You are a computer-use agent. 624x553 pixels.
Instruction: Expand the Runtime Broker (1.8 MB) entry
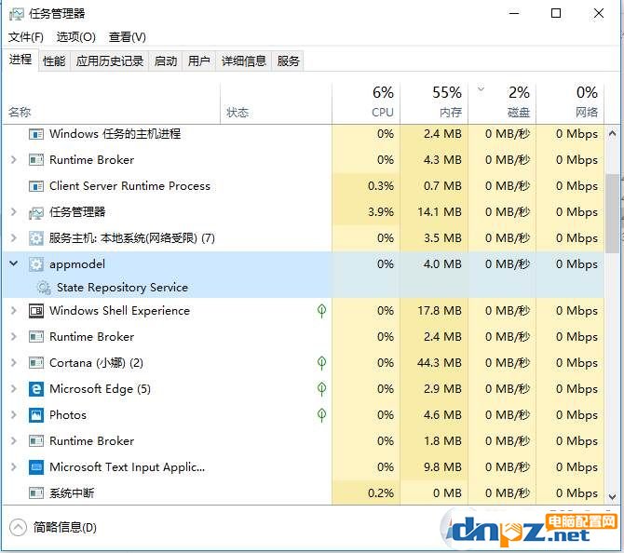14,440
